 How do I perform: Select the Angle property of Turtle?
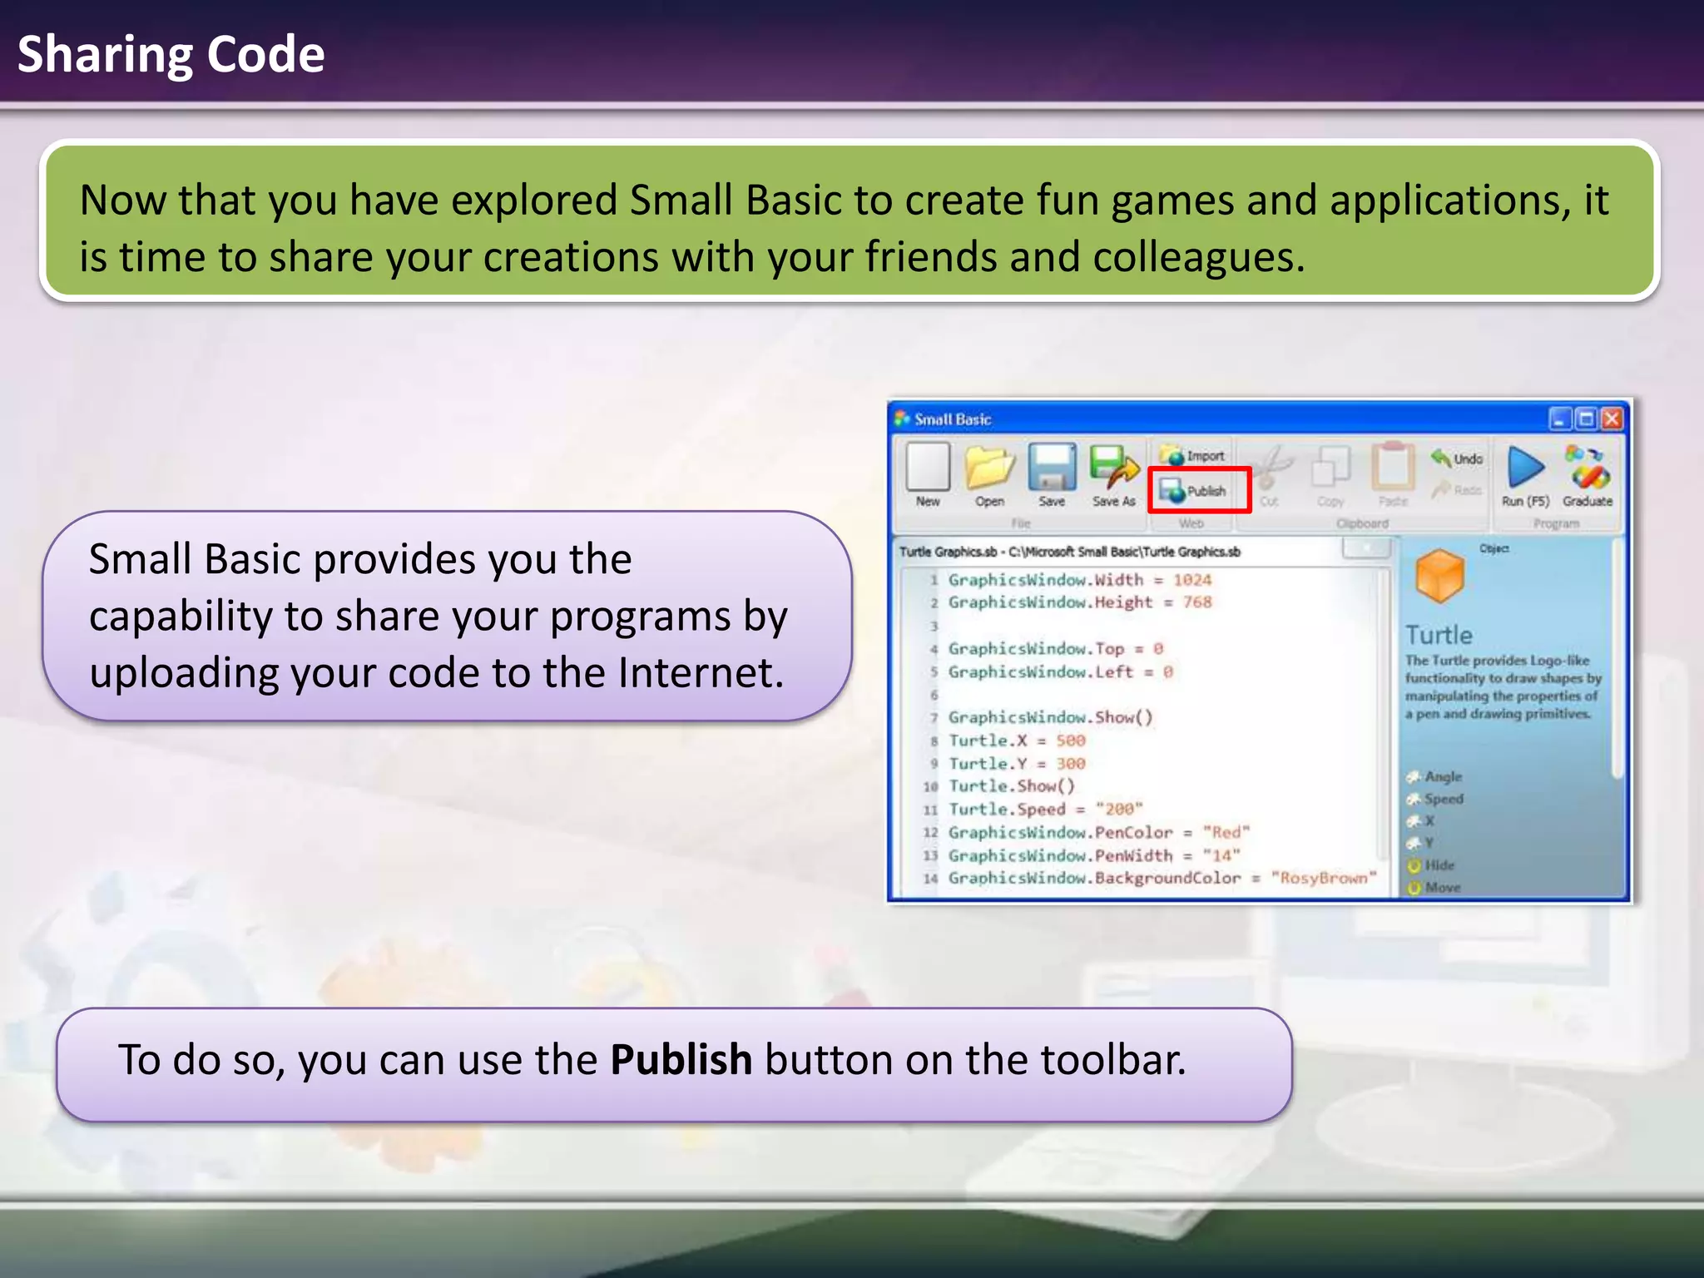point(1434,776)
